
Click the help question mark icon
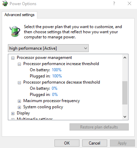[x=114, y=3]
